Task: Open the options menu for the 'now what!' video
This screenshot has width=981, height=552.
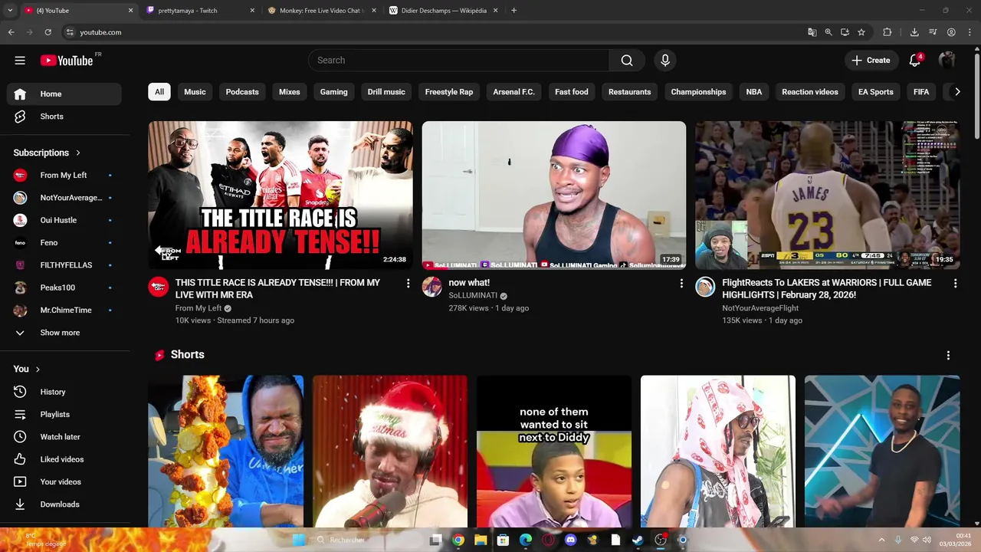Action: click(x=681, y=284)
